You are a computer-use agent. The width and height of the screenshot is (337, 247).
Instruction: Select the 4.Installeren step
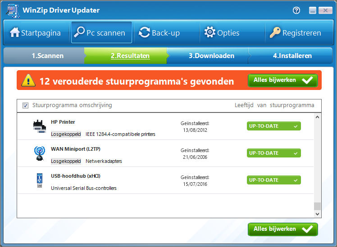[291, 56]
